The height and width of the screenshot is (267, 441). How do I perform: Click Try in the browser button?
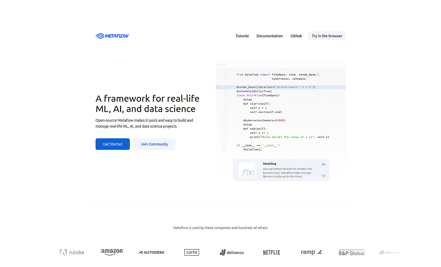tap(327, 36)
